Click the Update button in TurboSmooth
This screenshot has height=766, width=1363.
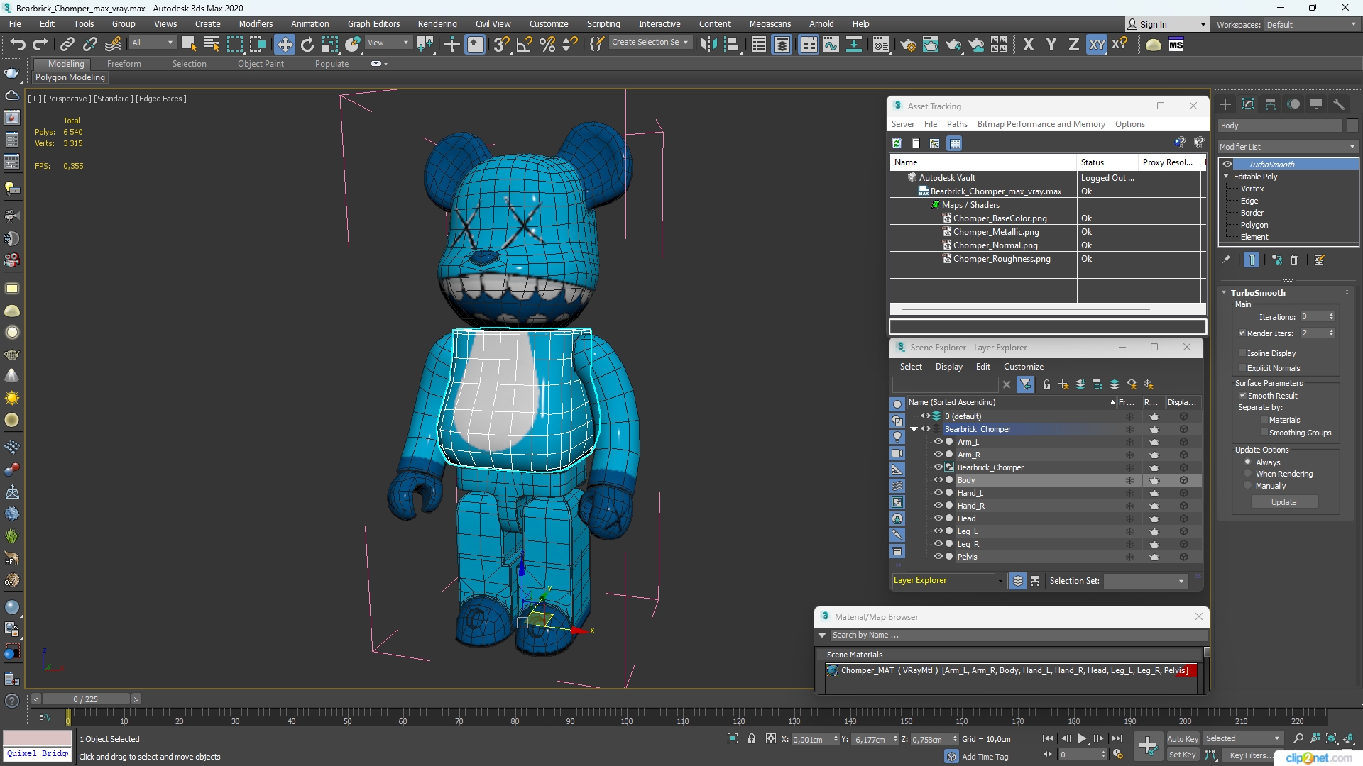(1283, 502)
